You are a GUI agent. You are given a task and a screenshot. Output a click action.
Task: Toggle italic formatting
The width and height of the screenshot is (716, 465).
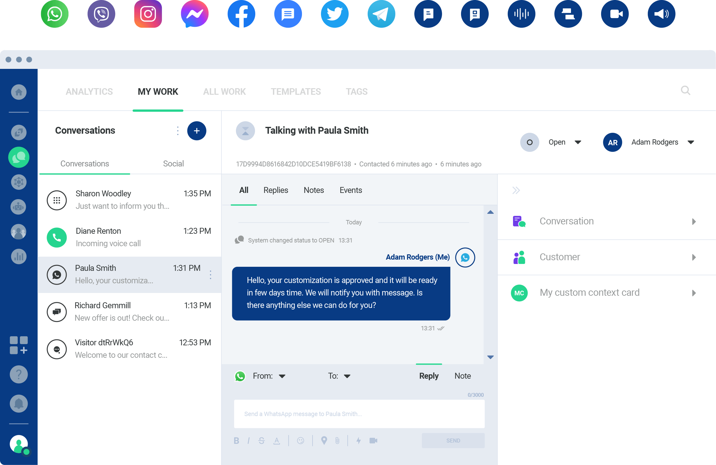(x=248, y=441)
